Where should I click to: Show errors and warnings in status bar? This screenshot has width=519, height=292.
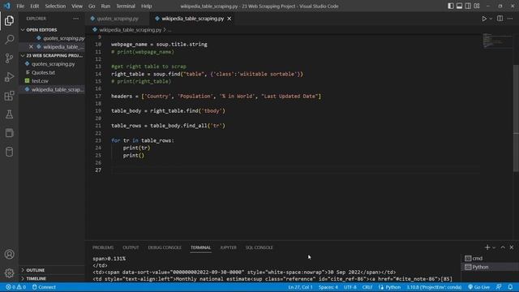coord(15,287)
